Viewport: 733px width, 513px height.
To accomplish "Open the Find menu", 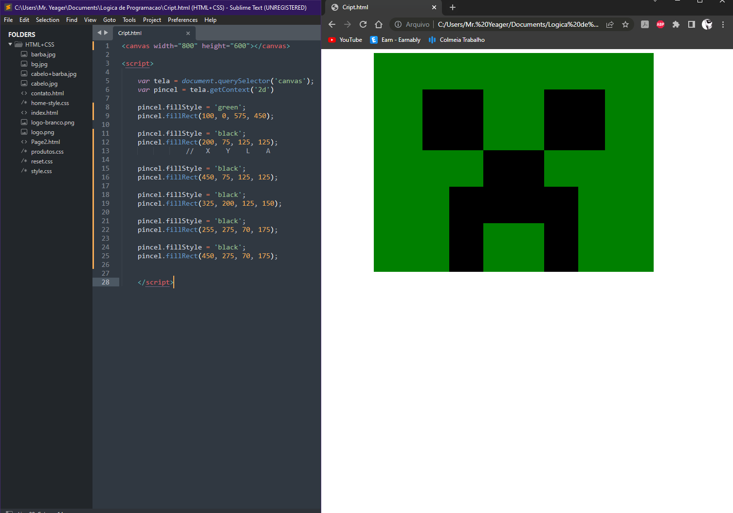I will tap(72, 20).
